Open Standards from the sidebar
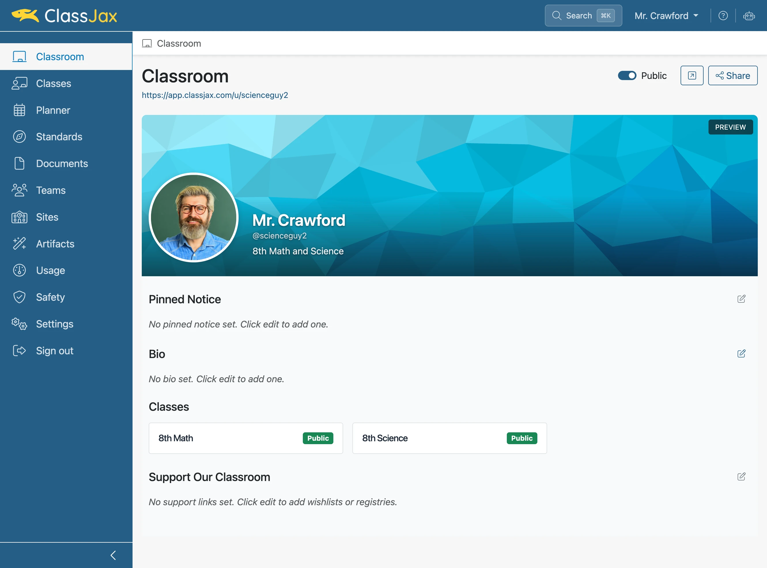The image size is (767, 568). tap(66, 137)
